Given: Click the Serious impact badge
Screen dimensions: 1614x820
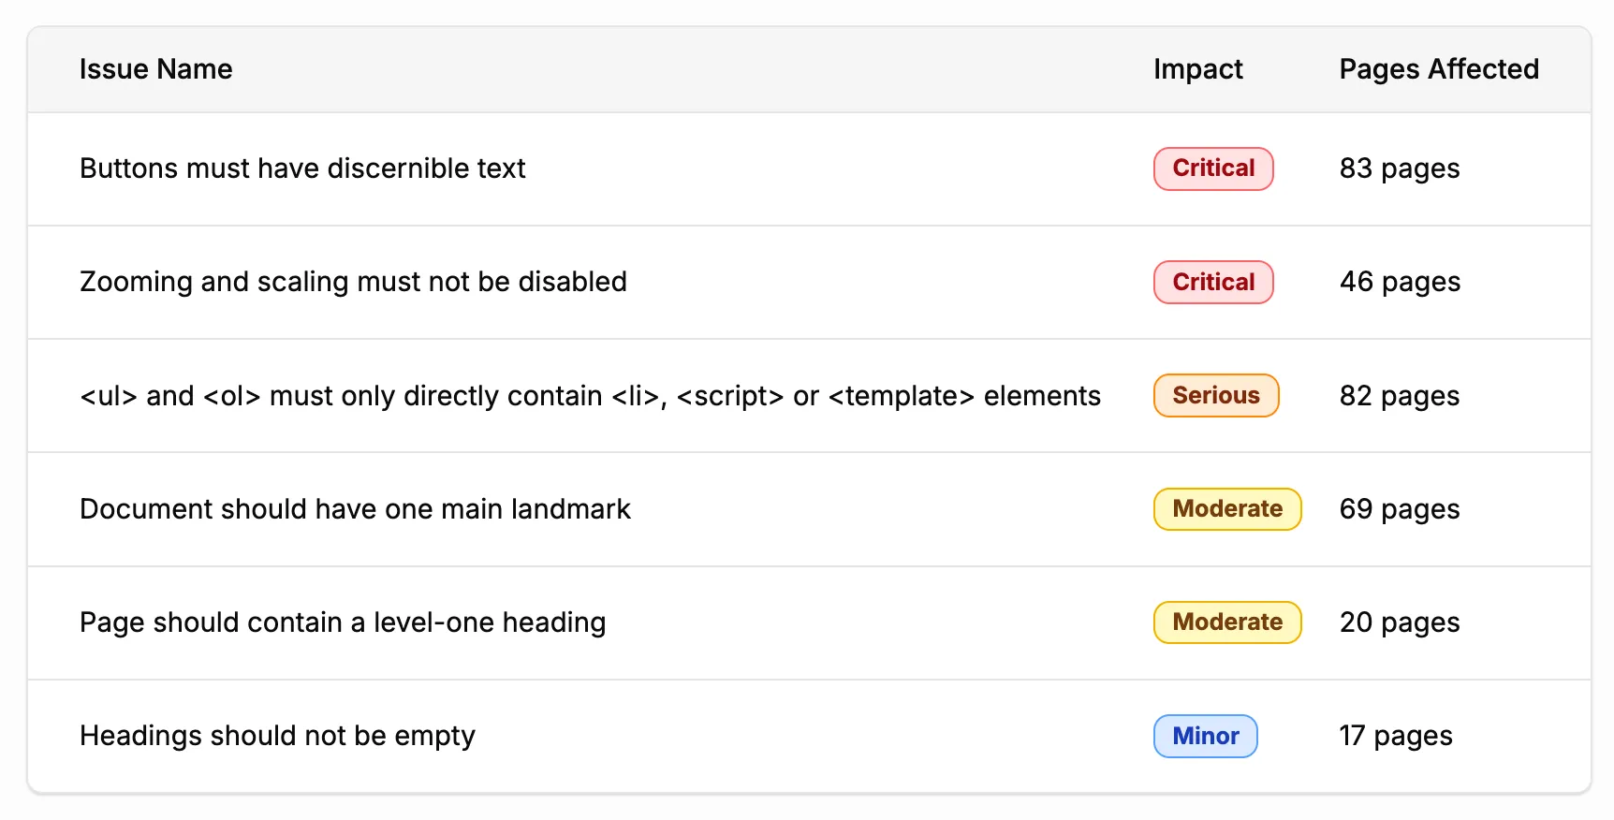Looking at the screenshot, I should [x=1215, y=395].
